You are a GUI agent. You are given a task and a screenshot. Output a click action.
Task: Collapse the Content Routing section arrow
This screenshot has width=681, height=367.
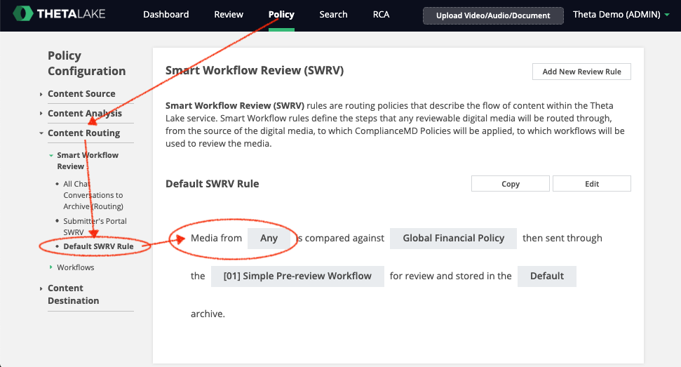click(41, 133)
